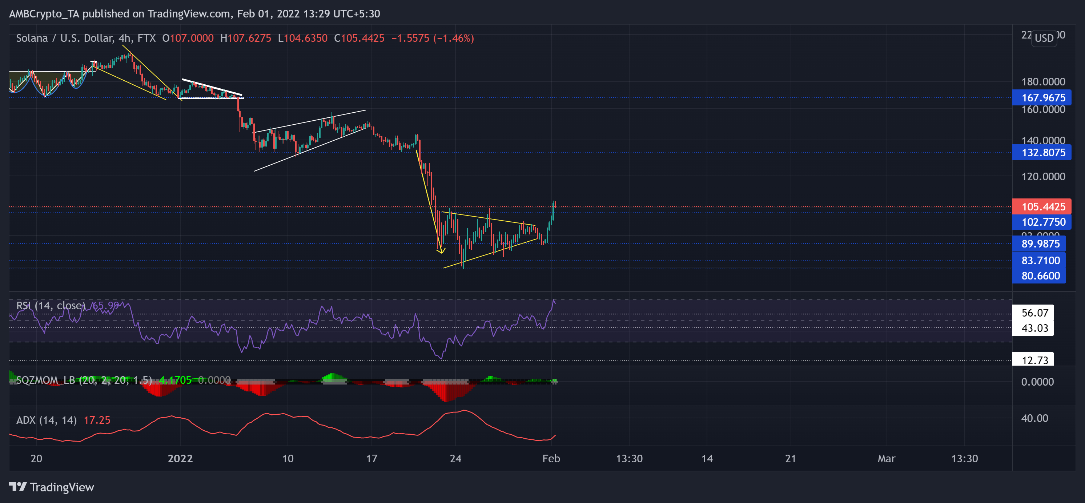
Task: Click the 180.0000 price axis label
Action: pos(1043,82)
